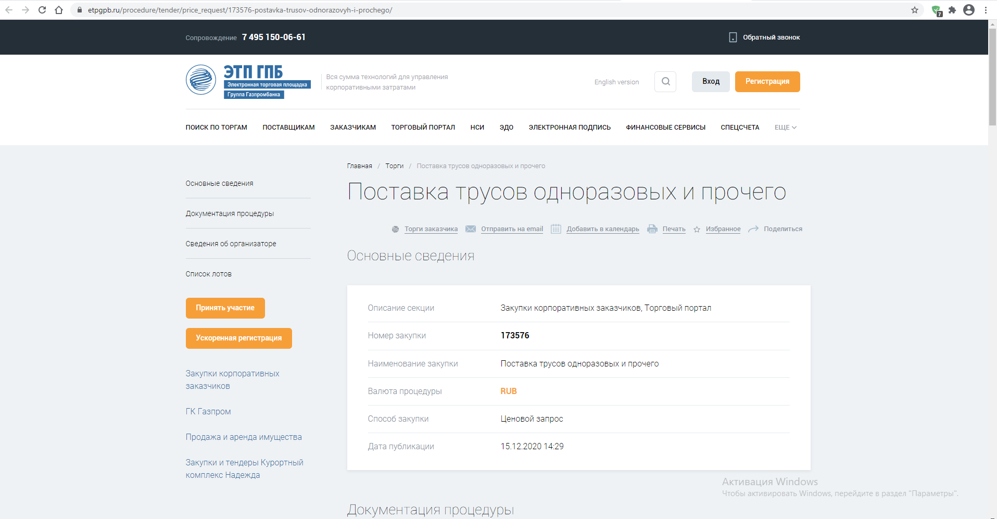997x519 pixels.
Task: Click the publication date 15.12.2020 14:29
Action: (x=532, y=447)
